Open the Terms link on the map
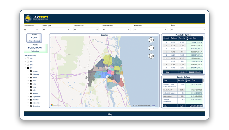The image size is (229, 130). click(x=153, y=105)
